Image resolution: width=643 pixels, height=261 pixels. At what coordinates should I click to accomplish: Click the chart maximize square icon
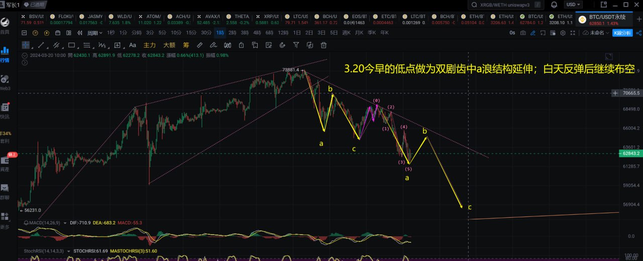point(609,56)
